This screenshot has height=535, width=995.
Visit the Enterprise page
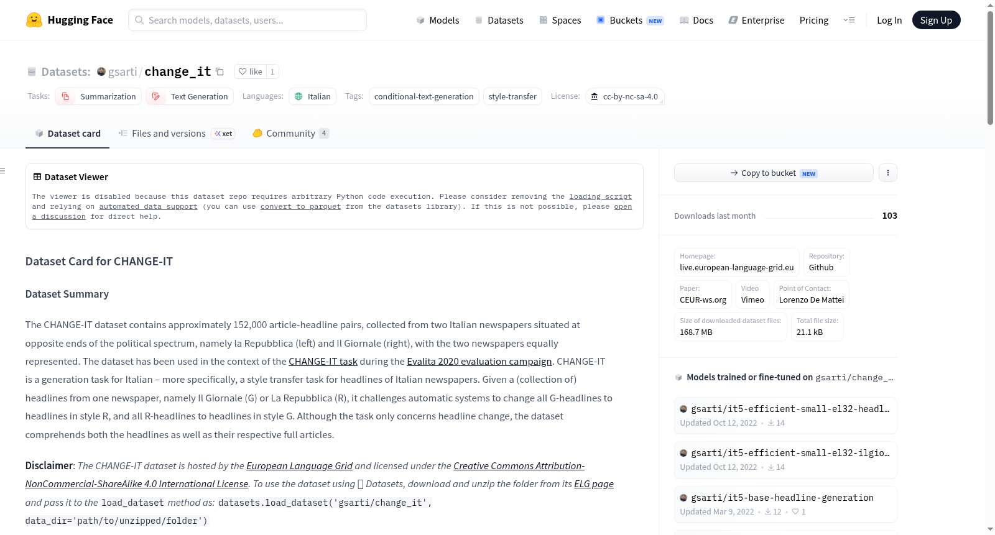pyautogui.click(x=756, y=20)
